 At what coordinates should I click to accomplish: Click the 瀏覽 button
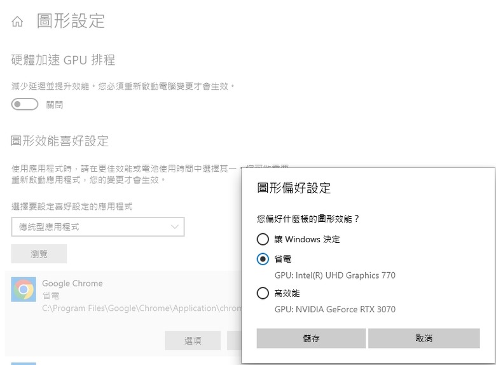39,254
